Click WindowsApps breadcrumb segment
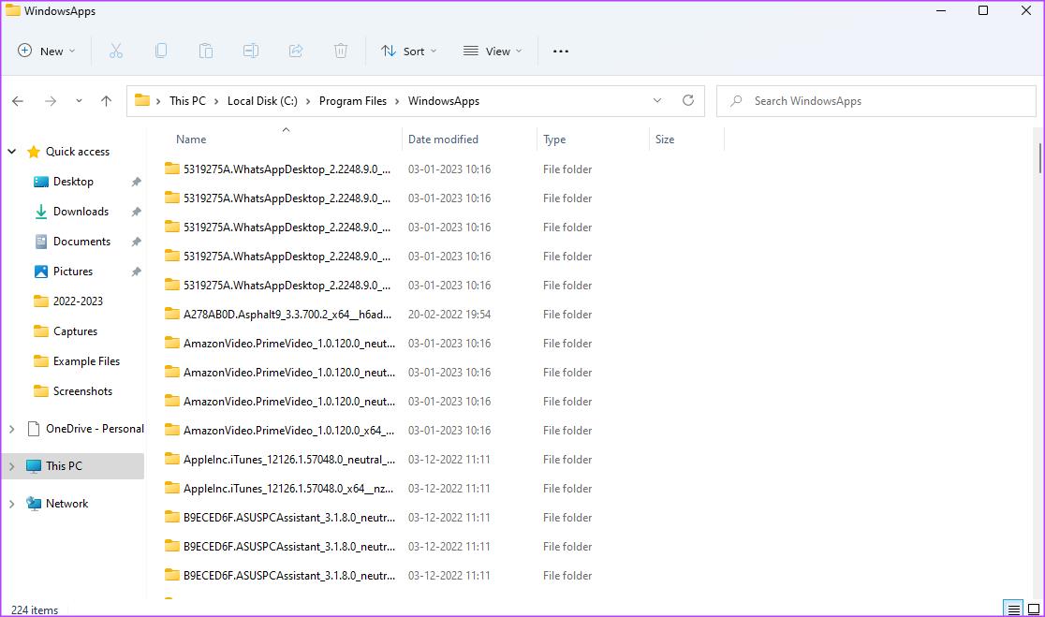Image resolution: width=1045 pixels, height=617 pixels. pyautogui.click(x=444, y=101)
